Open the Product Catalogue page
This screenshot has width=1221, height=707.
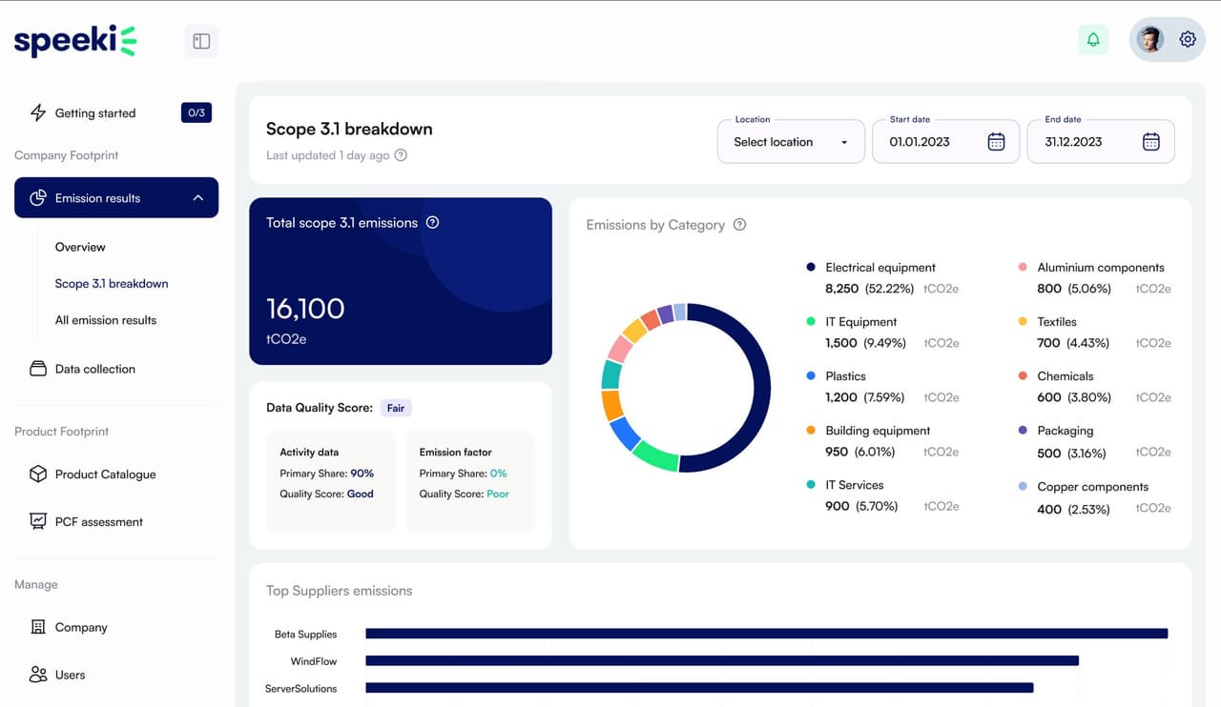pos(105,475)
